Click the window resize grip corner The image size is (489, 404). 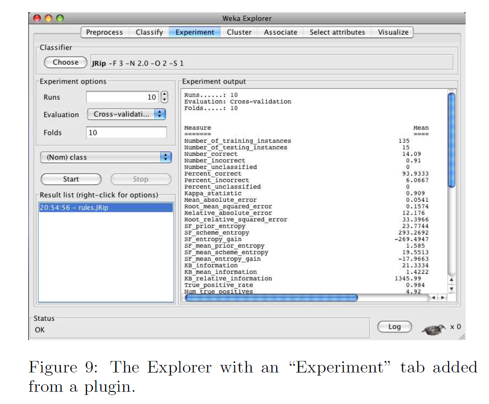pos(462,337)
